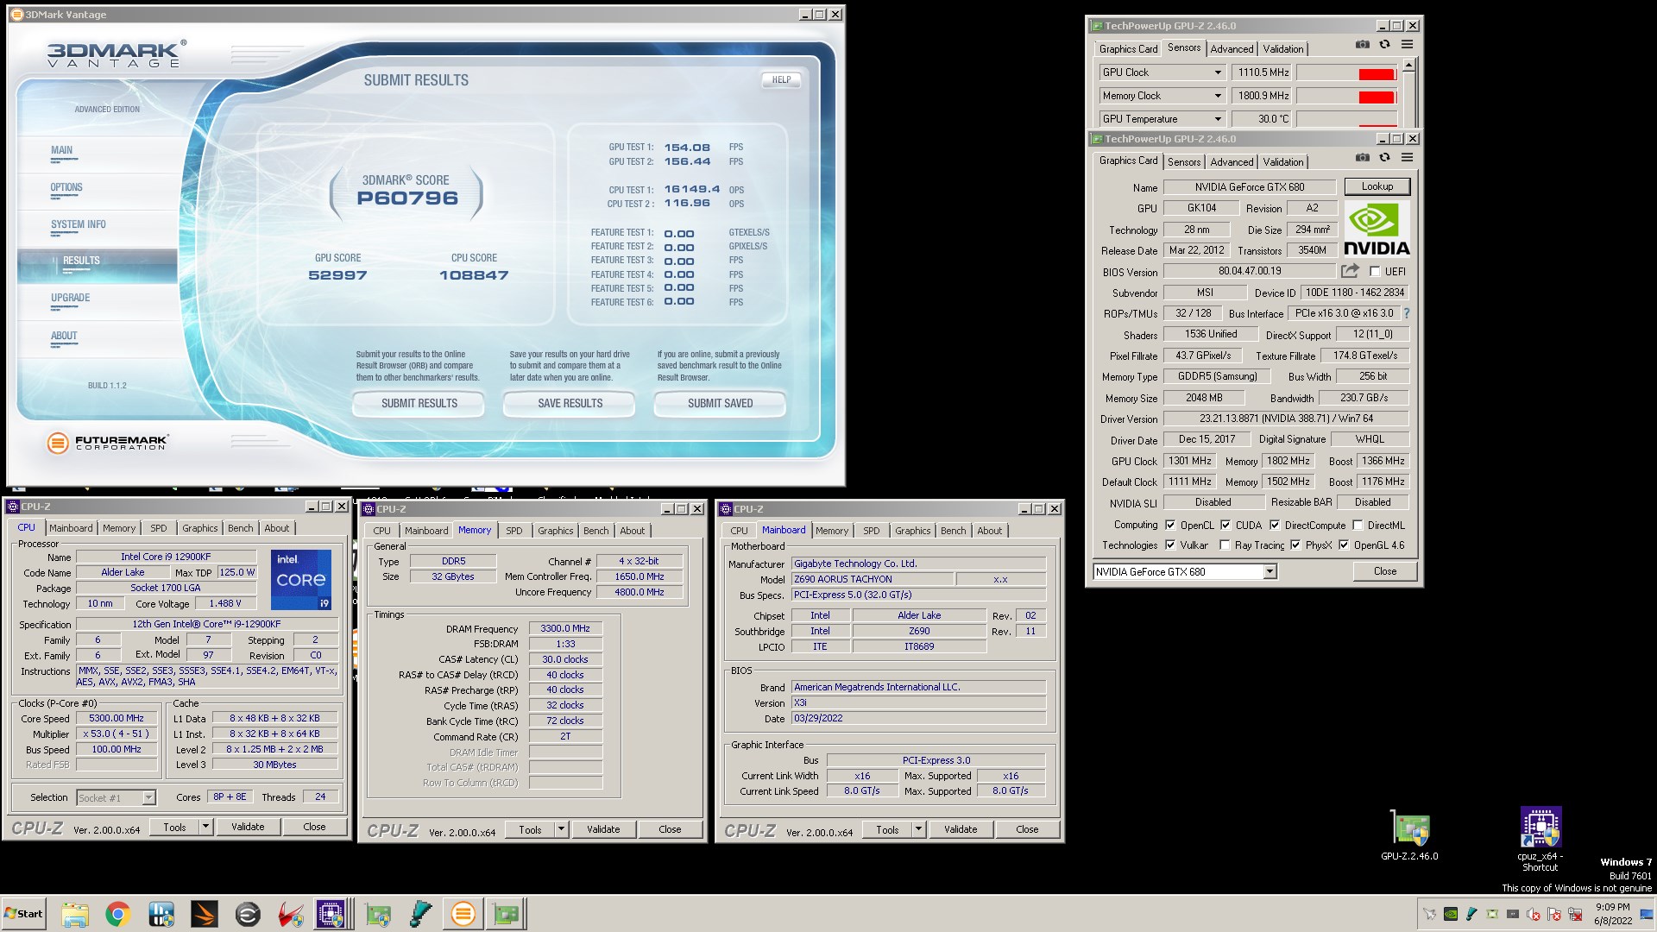Open OPTIONS in the 3DMark Vantage sidebar
This screenshot has height=932, width=1657.
pos(66,187)
